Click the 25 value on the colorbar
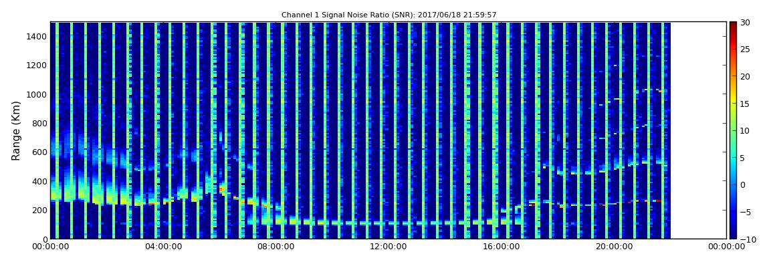The height and width of the screenshot is (272, 769). (x=745, y=49)
